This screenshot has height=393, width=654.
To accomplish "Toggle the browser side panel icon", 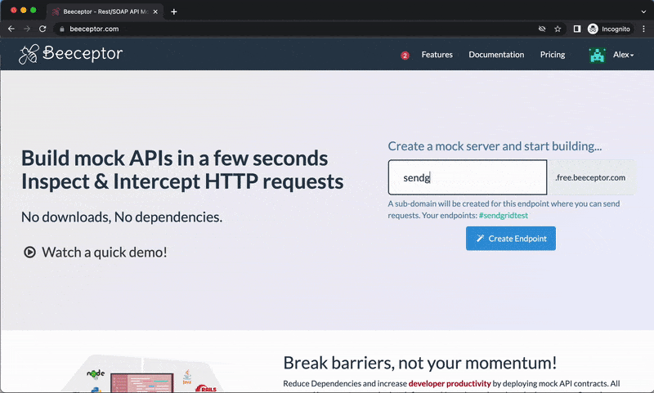I will [x=577, y=29].
